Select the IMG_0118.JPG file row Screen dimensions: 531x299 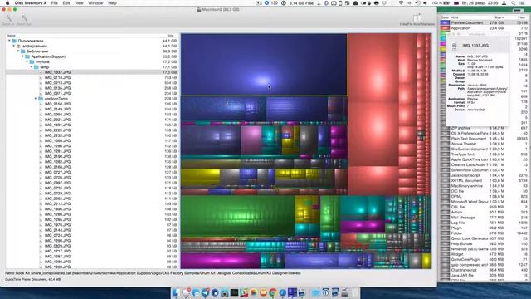[91, 77]
